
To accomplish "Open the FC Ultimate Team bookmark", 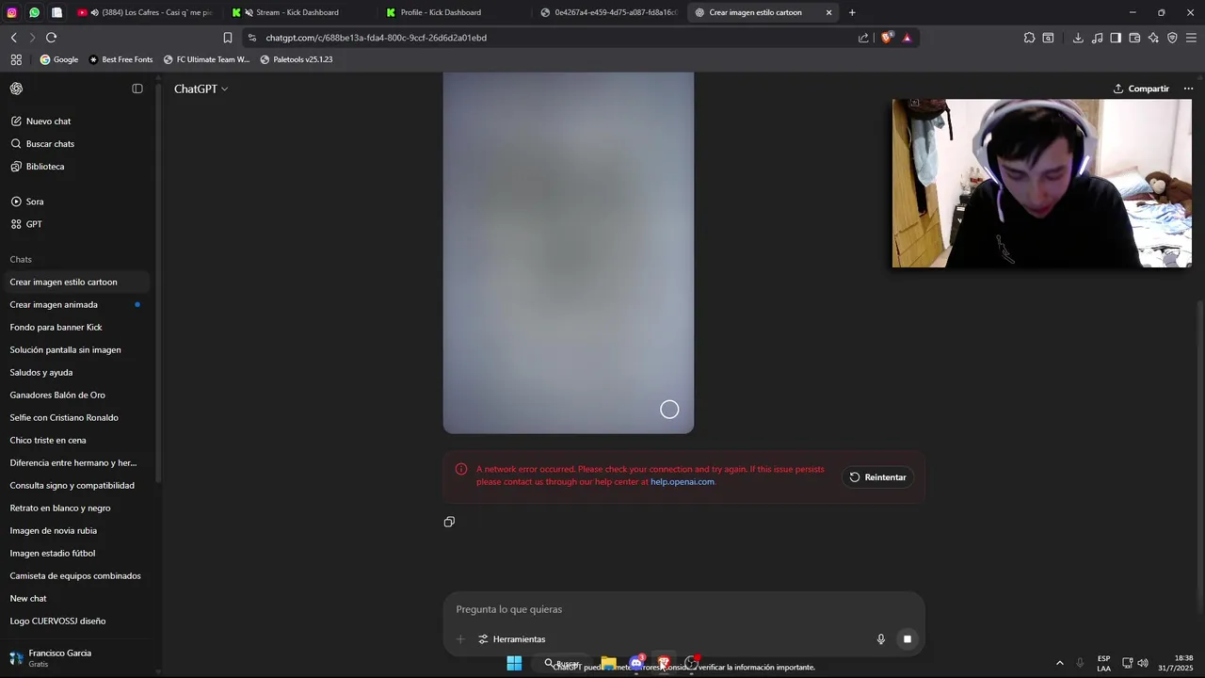I will (206, 59).
